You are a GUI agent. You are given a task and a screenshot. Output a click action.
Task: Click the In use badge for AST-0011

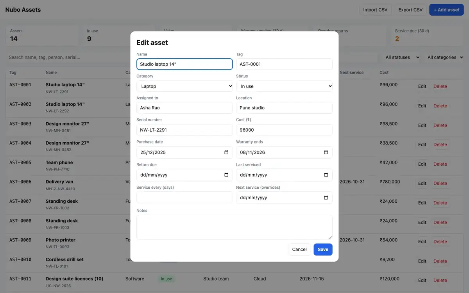click(166, 279)
